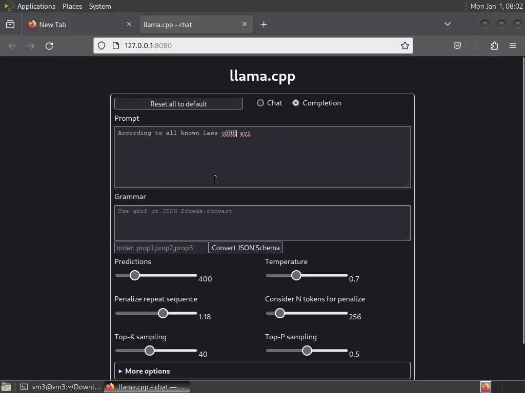525x393 pixels.
Task: Go forward to next page
Action: tap(31, 46)
